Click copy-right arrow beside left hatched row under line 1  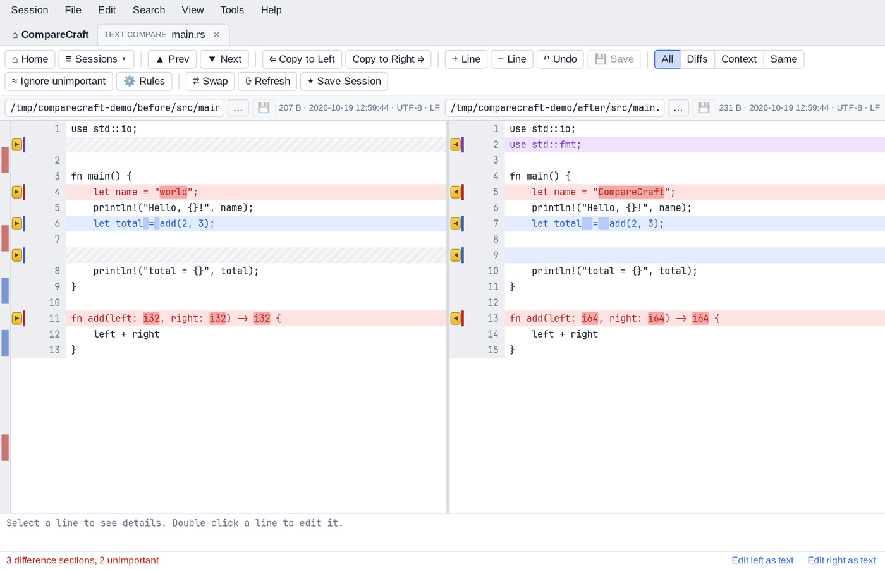click(x=17, y=144)
